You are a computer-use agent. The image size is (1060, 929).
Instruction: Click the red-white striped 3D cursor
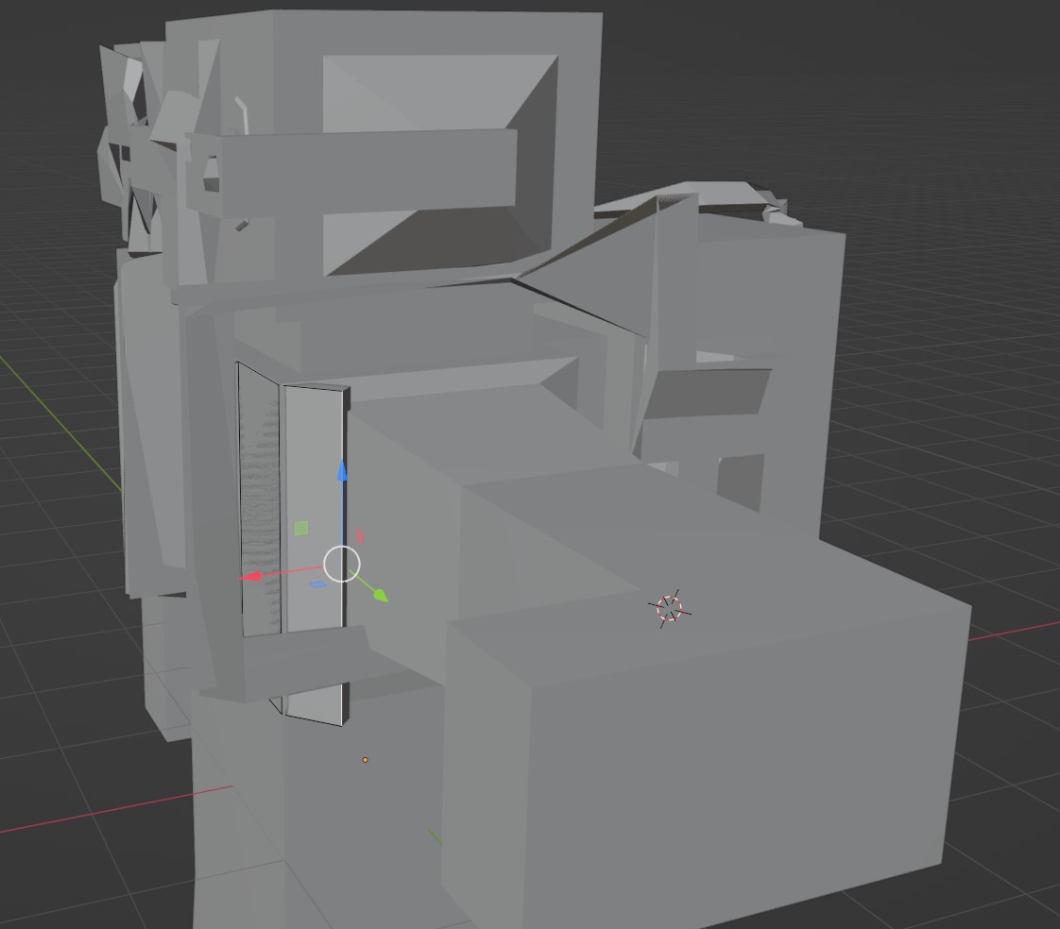(669, 609)
